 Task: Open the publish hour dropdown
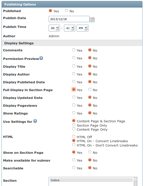pyautogui.click(x=54, y=28)
